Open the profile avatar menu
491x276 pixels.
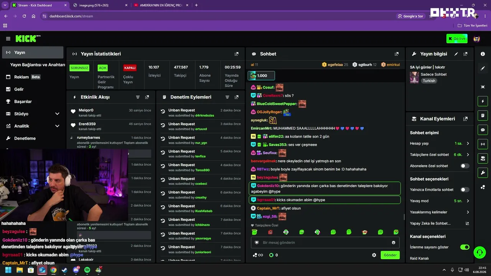point(477,39)
